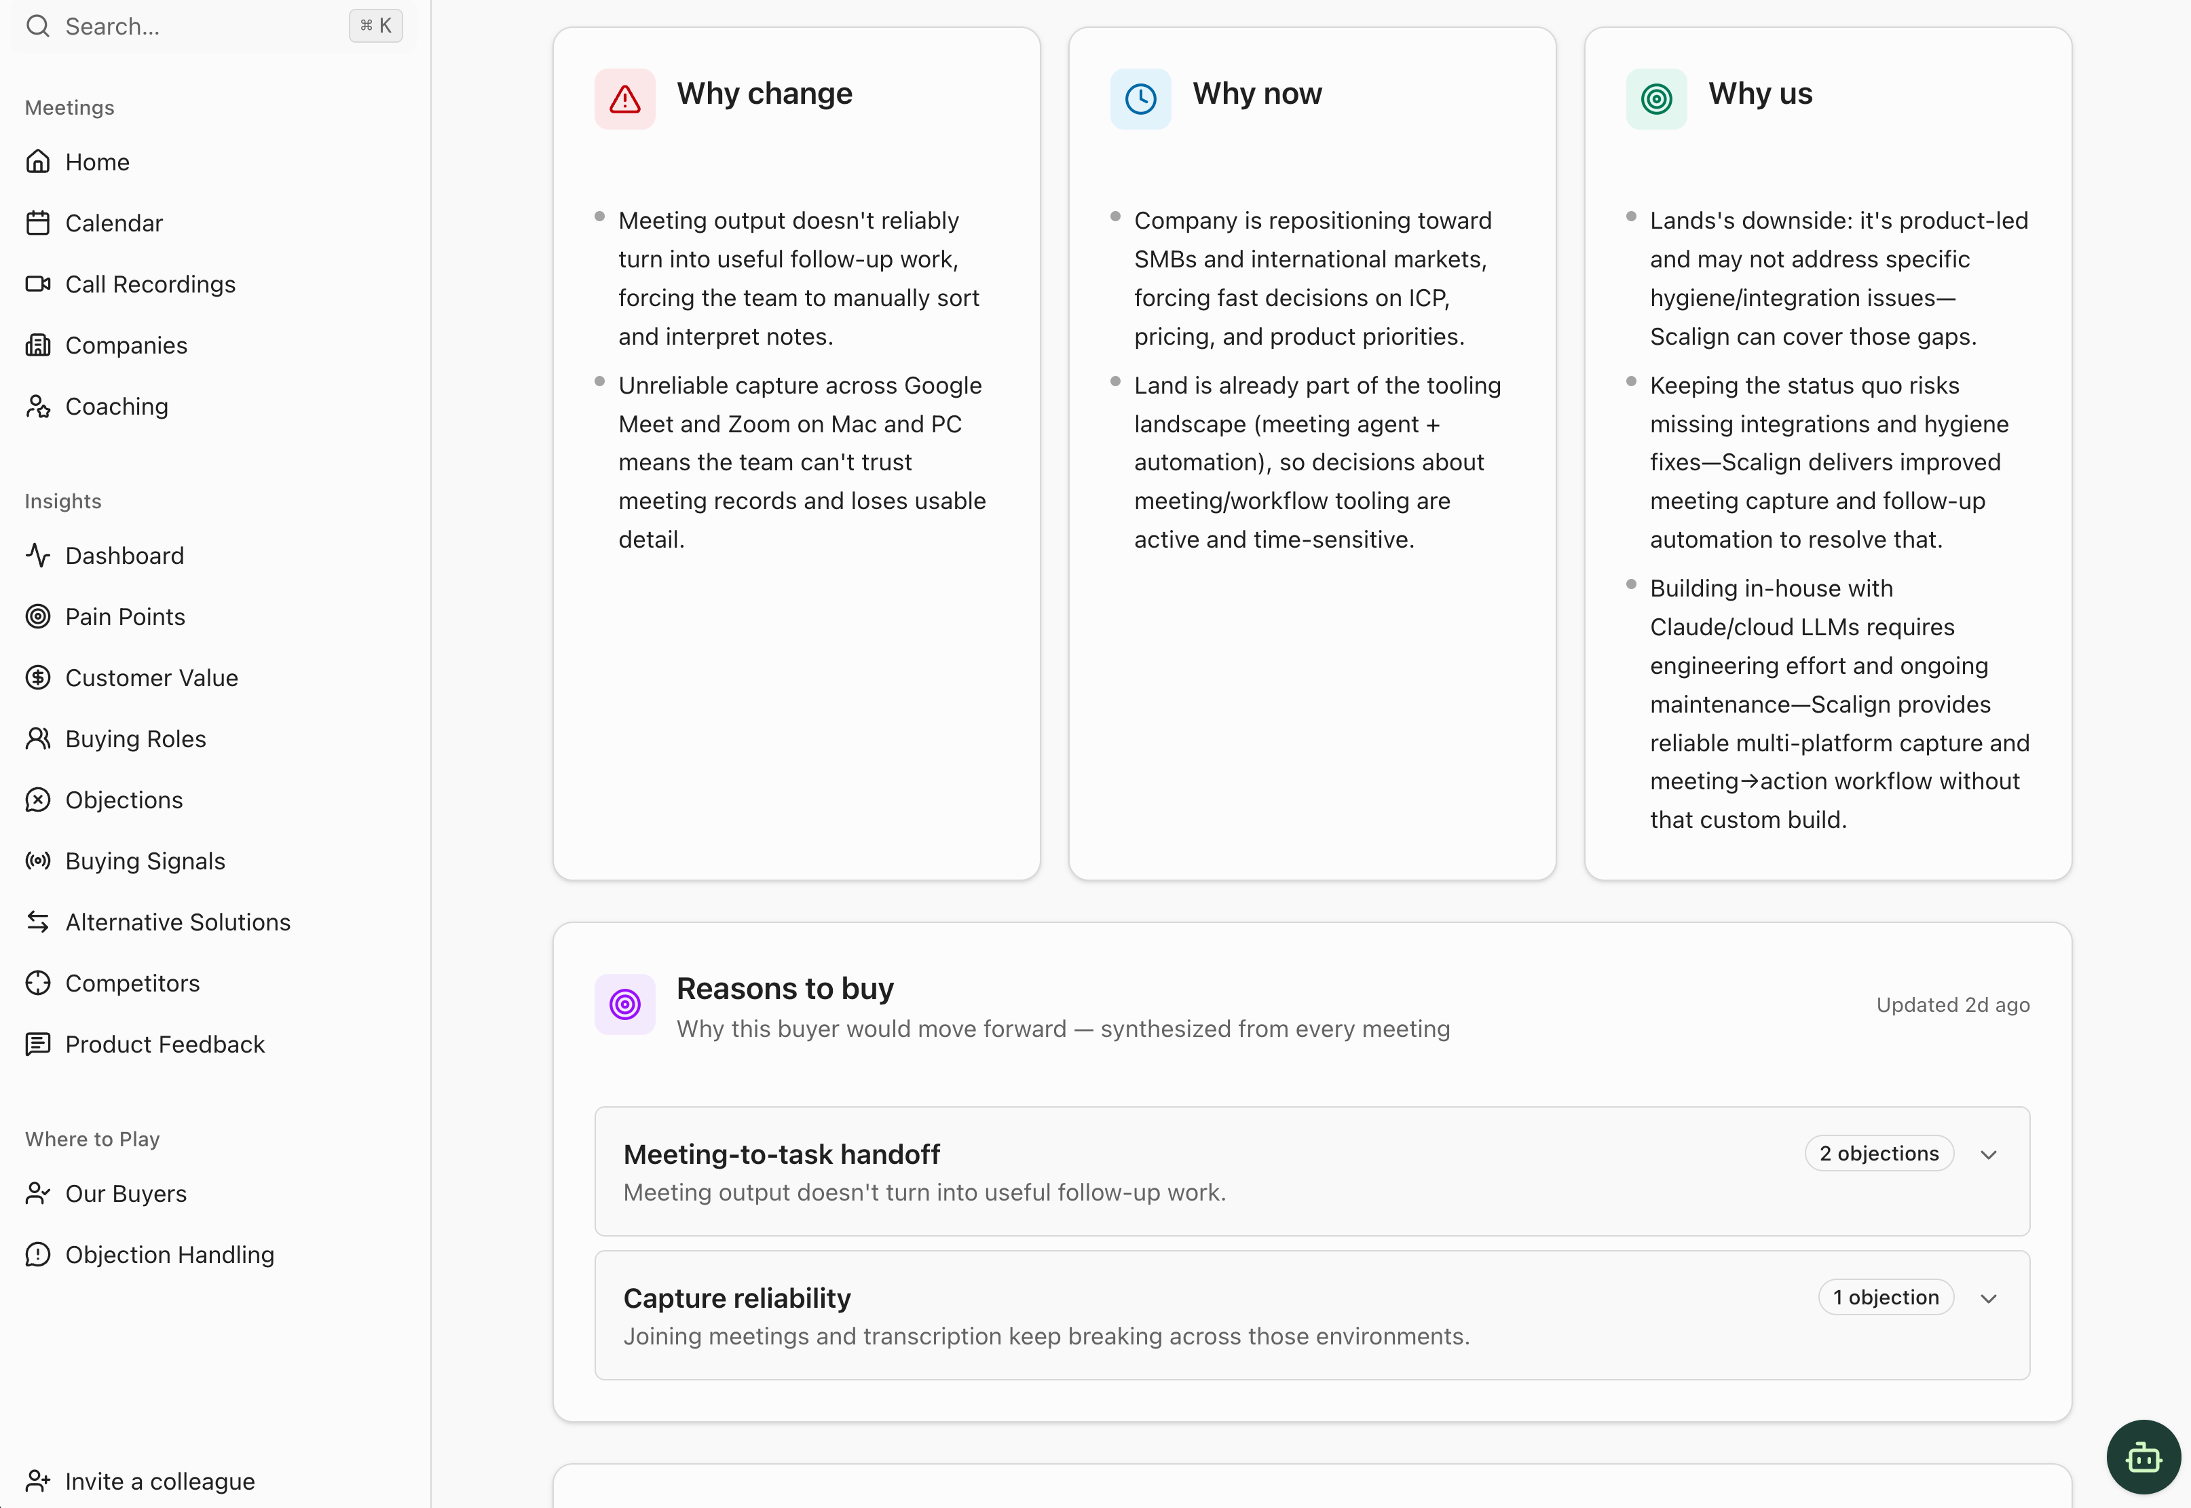Click the Why change heading
The height and width of the screenshot is (1508, 2191).
(x=764, y=94)
